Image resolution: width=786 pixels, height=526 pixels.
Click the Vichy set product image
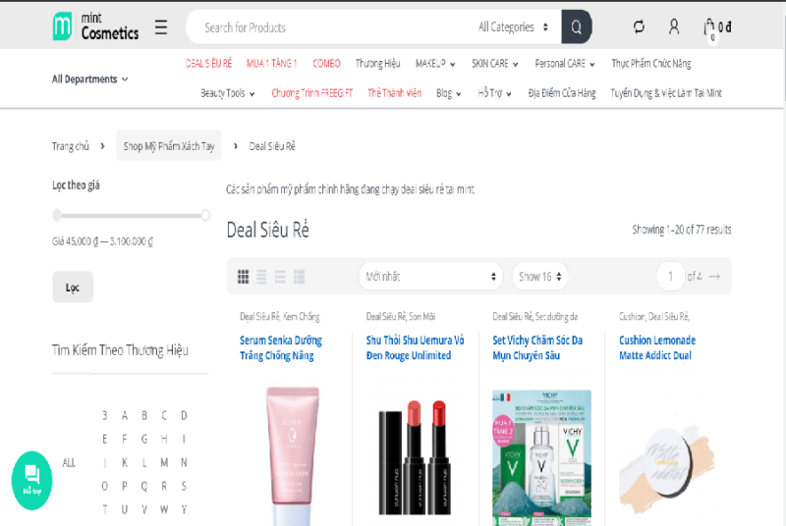[541, 457]
